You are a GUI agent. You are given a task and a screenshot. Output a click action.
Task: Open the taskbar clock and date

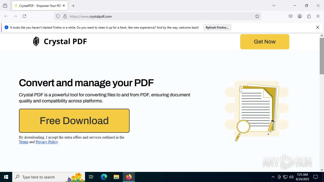[302, 177]
